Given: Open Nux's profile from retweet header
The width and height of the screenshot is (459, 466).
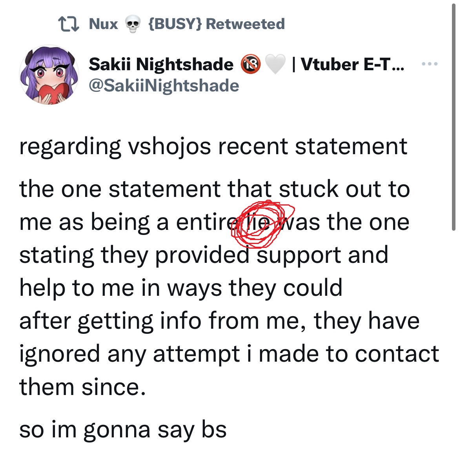Looking at the screenshot, I should click(x=103, y=24).
